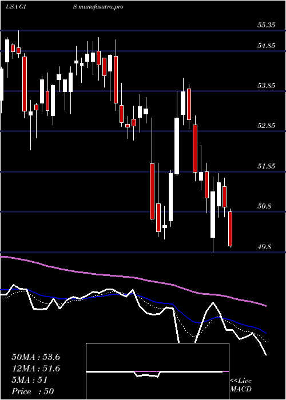The width and height of the screenshot is (286, 400).
Task: Click the 12MA : 51.6 readout
Action: click(35, 369)
